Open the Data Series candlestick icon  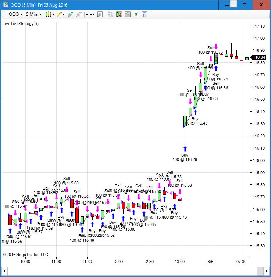point(119,14)
